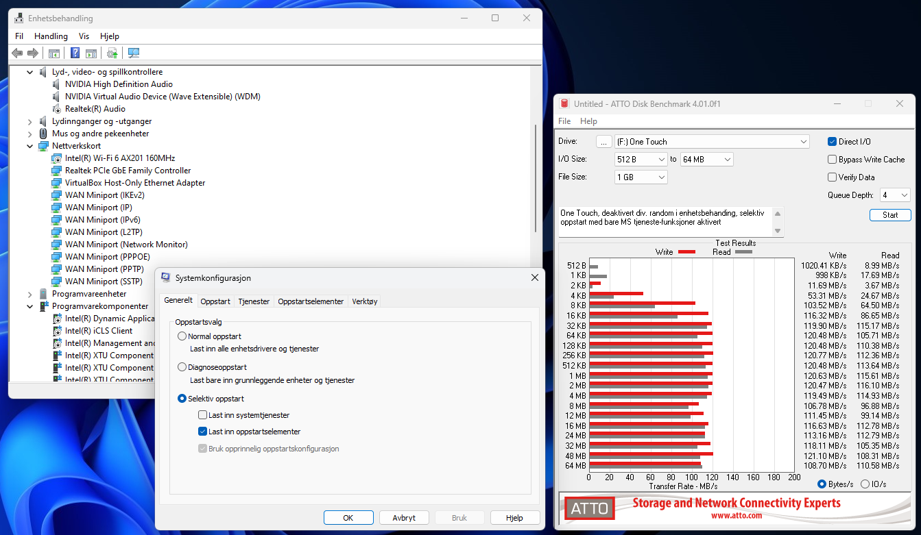Click the Hjelp button in Systemkonfigurasjon
The height and width of the screenshot is (535, 921).
[x=515, y=518]
